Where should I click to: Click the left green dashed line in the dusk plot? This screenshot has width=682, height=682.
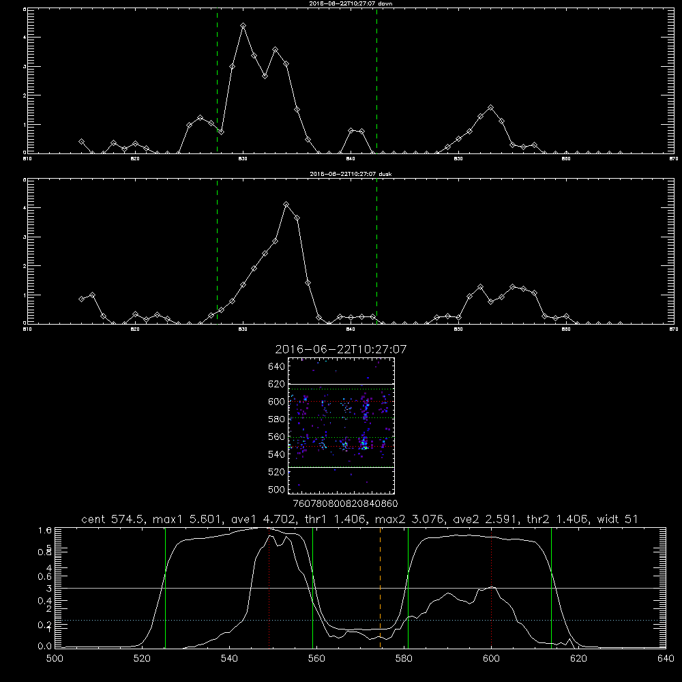[x=217, y=252]
